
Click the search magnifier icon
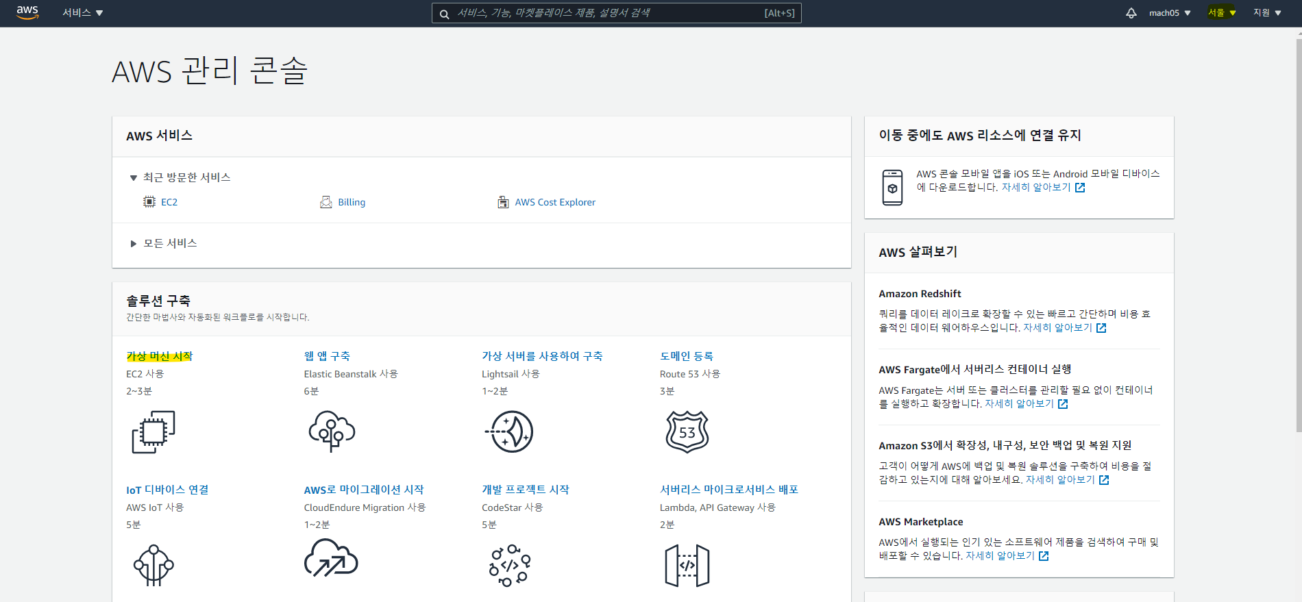click(x=444, y=14)
